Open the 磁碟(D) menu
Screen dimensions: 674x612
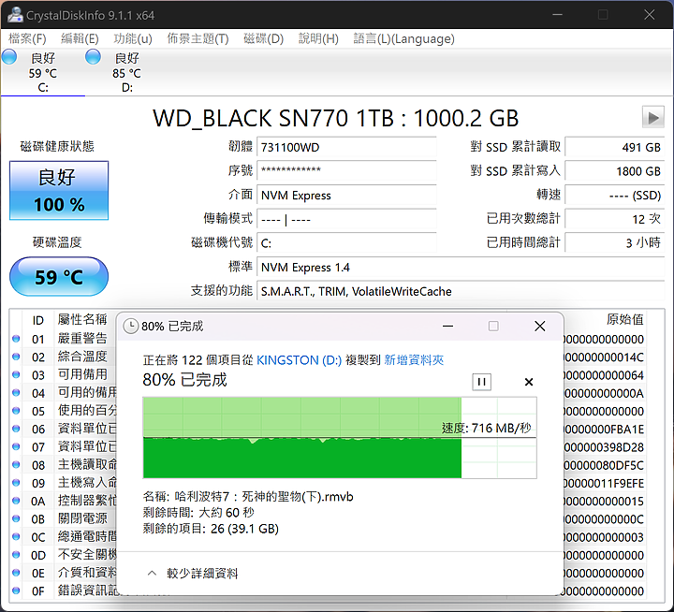[x=263, y=38]
